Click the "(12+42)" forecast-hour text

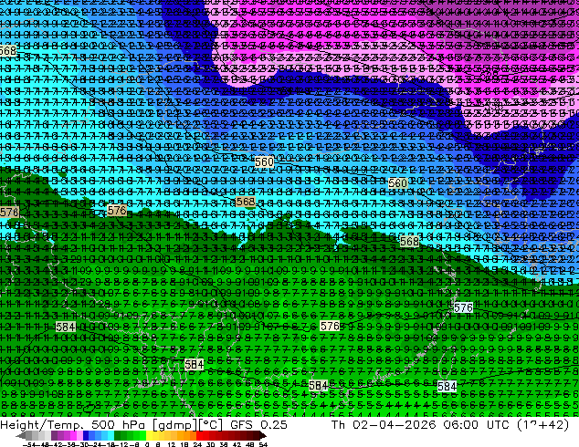pyautogui.click(x=542, y=425)
